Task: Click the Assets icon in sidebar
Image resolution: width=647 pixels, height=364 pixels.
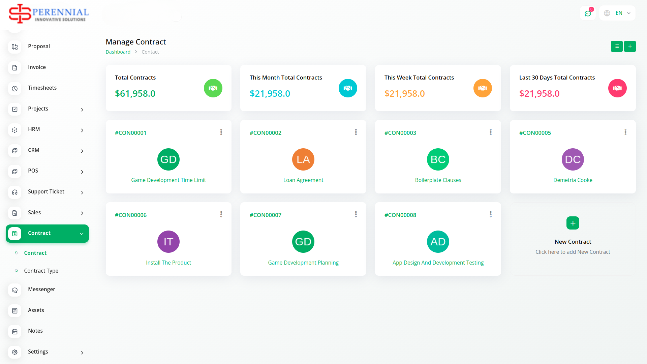Action: (15, 311)
